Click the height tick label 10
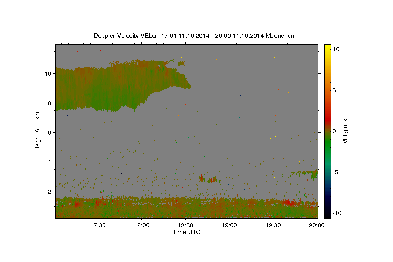The height and width of the screenshot is (262, 393). [x=47, y=73]
